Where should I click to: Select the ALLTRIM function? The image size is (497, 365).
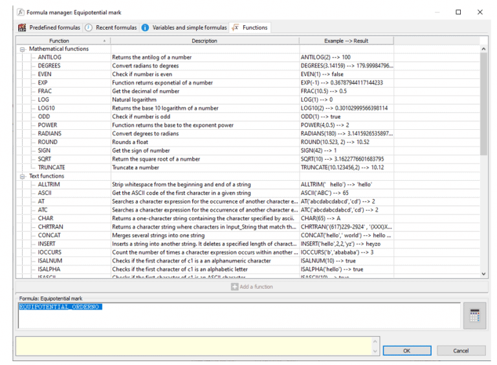point(49,184)
